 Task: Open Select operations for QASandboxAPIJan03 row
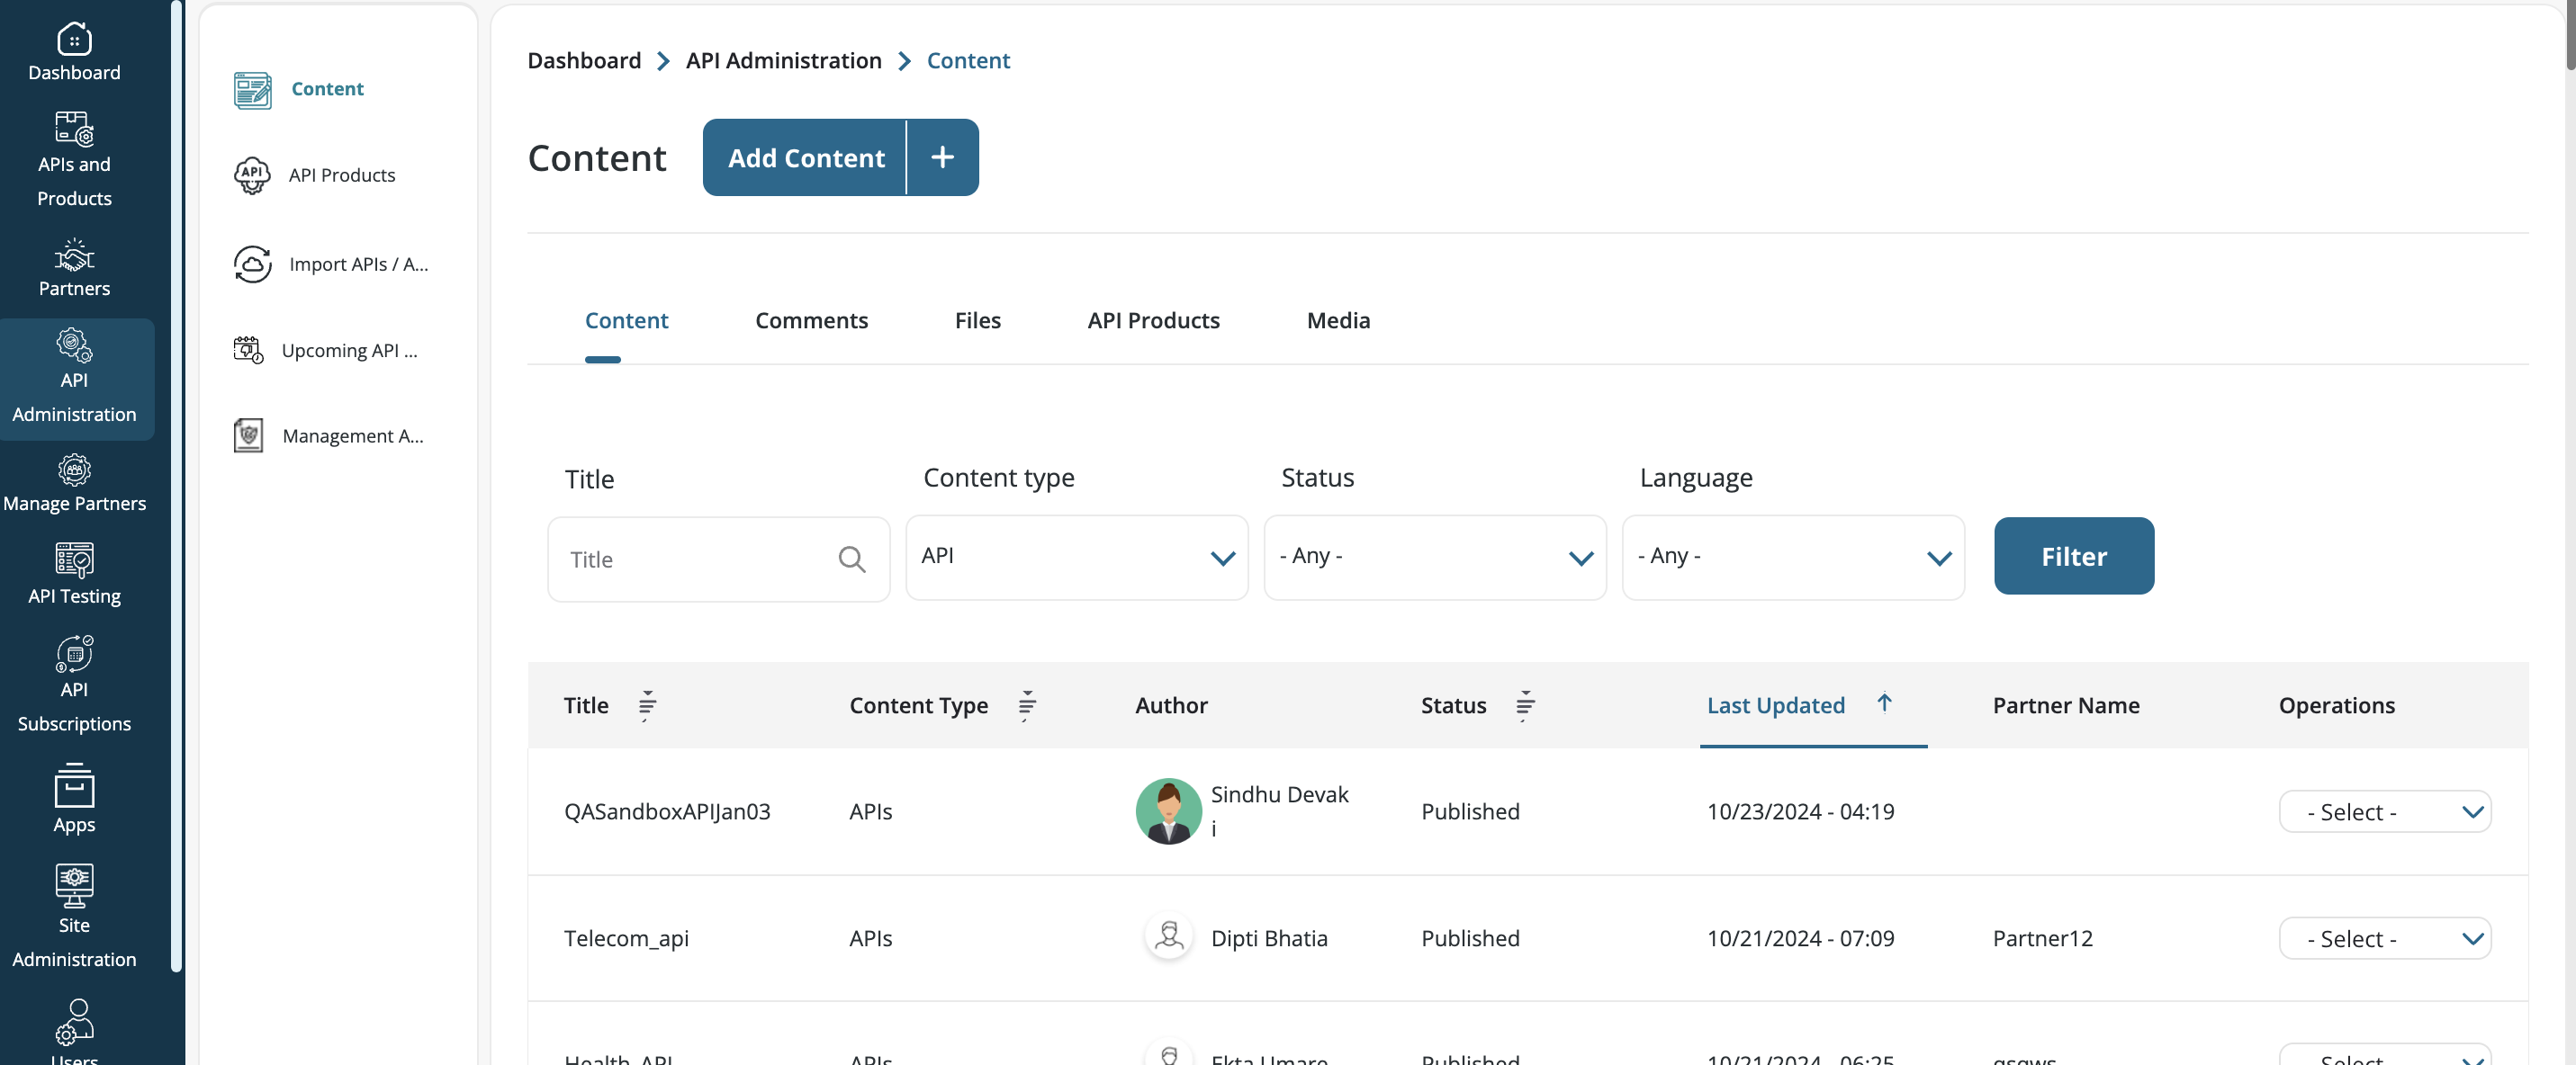2385,811
